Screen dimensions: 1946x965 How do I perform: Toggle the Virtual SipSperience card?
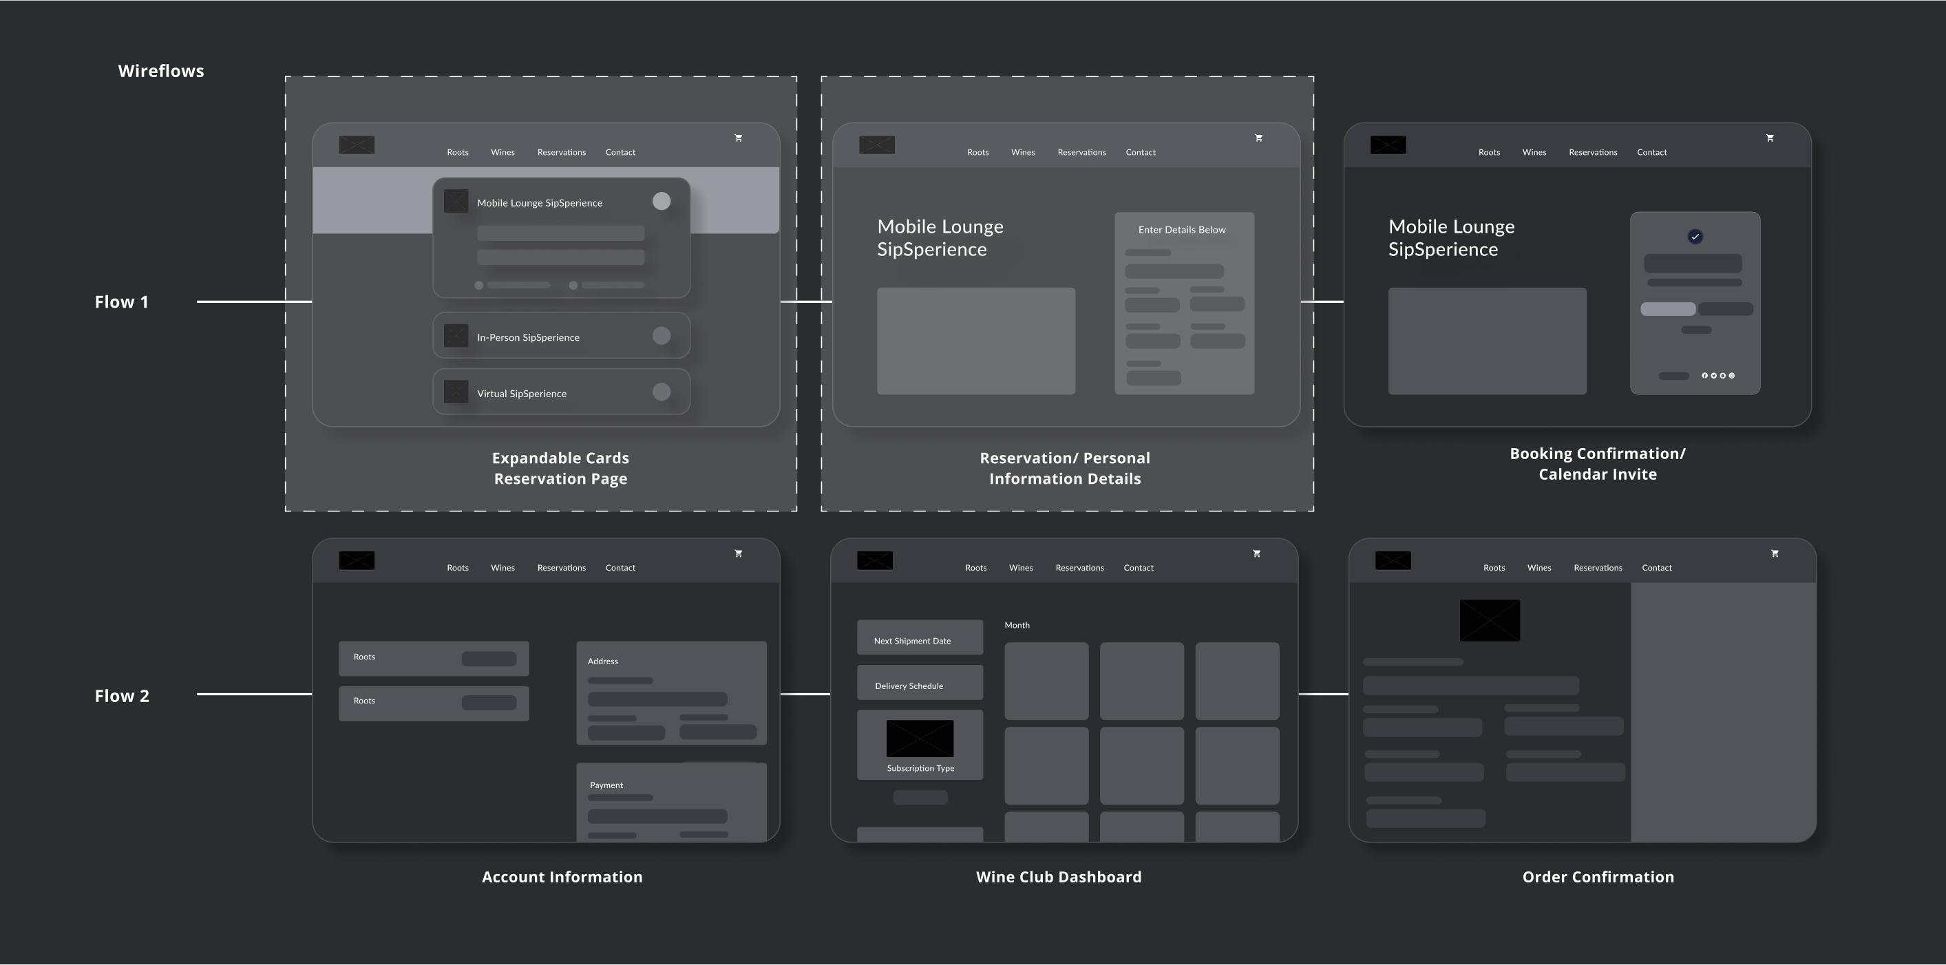point(662,392)
